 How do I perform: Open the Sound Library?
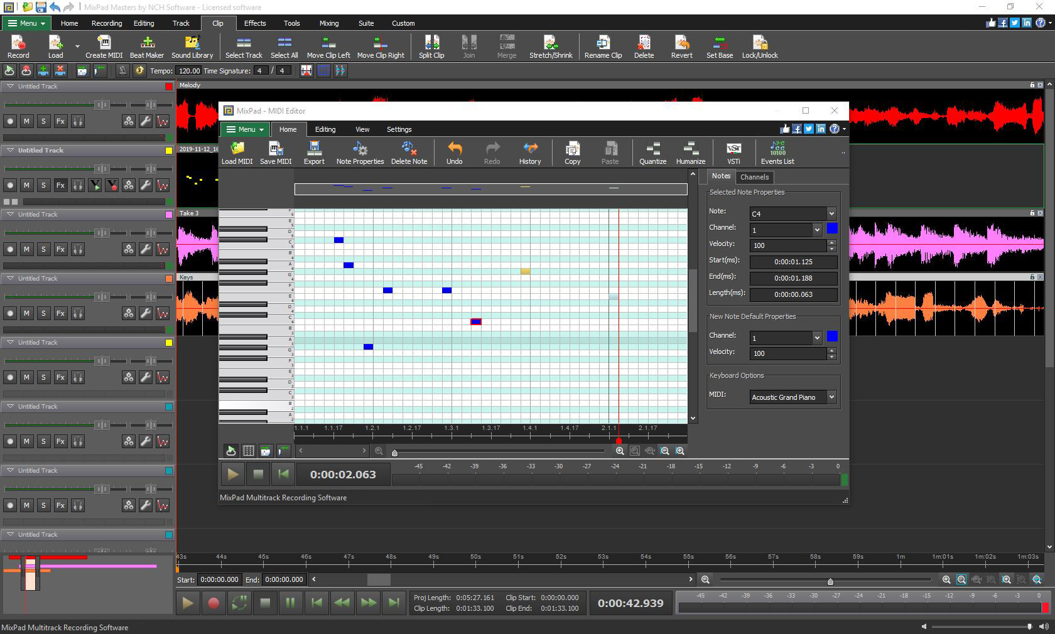tap(192, 46)
